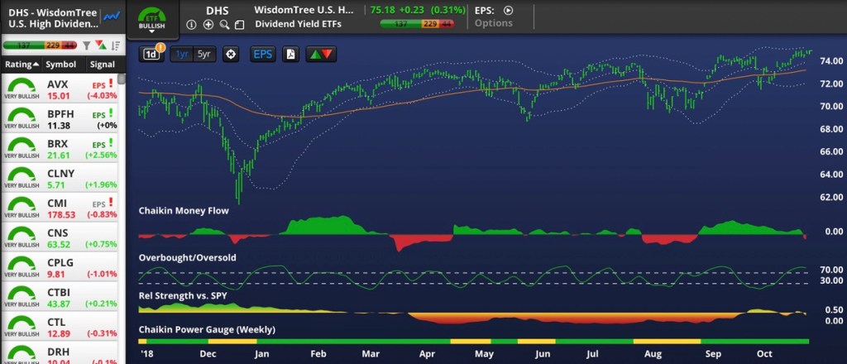Click the rating distribution bar above watchlist
Screen dimensions: 847x364
38,44
